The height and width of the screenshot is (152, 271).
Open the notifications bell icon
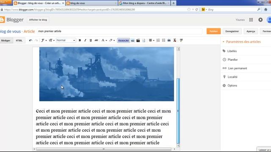(260, 20)
